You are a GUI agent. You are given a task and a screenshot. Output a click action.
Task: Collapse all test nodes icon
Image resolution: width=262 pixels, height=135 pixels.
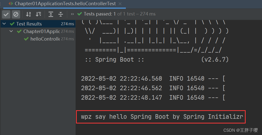[x=60, y=14]
